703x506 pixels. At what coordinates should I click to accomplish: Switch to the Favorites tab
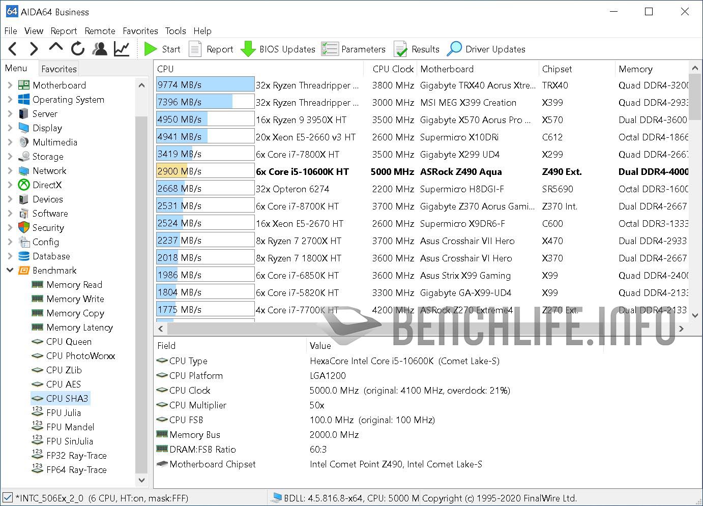[59, 69]
